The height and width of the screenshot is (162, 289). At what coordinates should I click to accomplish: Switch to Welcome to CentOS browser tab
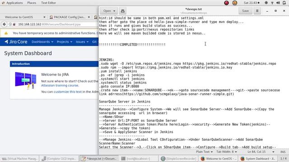19,17
